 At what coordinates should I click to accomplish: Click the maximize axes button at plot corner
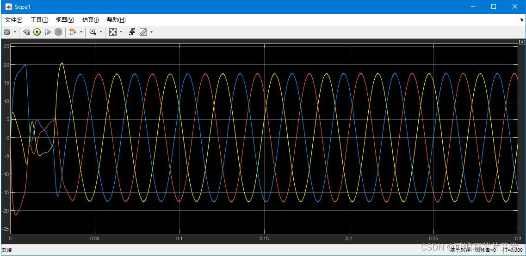[522, 42]
